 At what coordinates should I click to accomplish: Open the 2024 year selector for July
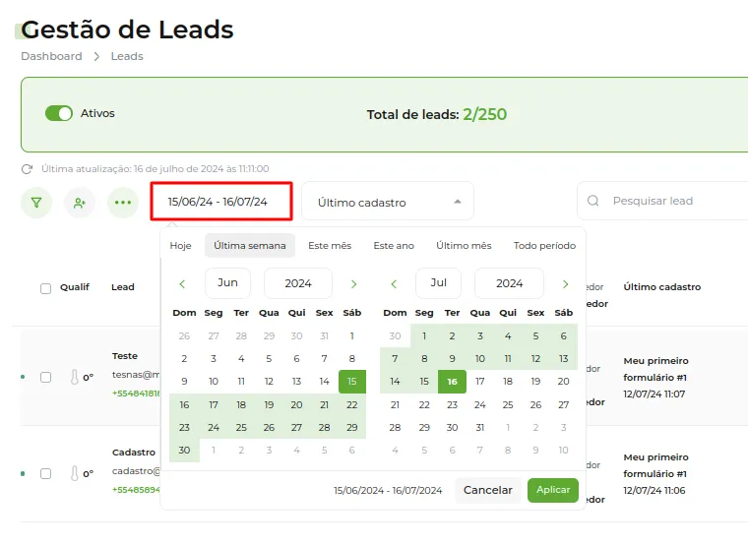click(509, 283)
